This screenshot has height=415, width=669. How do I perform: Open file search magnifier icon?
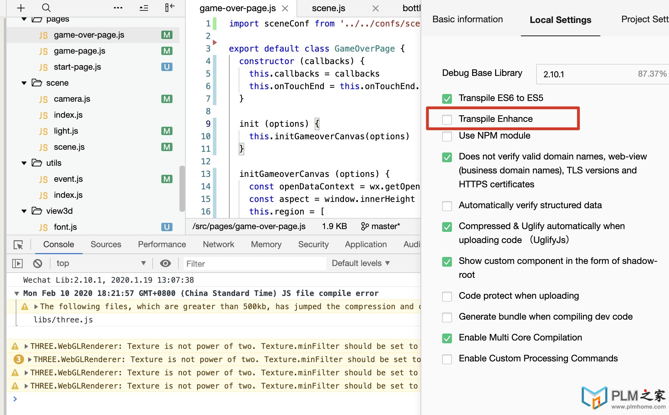pos(46,8)
